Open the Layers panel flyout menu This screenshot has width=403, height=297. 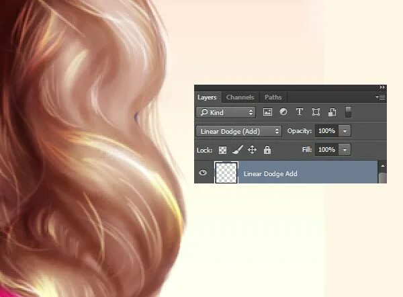(x=380, y=97)
